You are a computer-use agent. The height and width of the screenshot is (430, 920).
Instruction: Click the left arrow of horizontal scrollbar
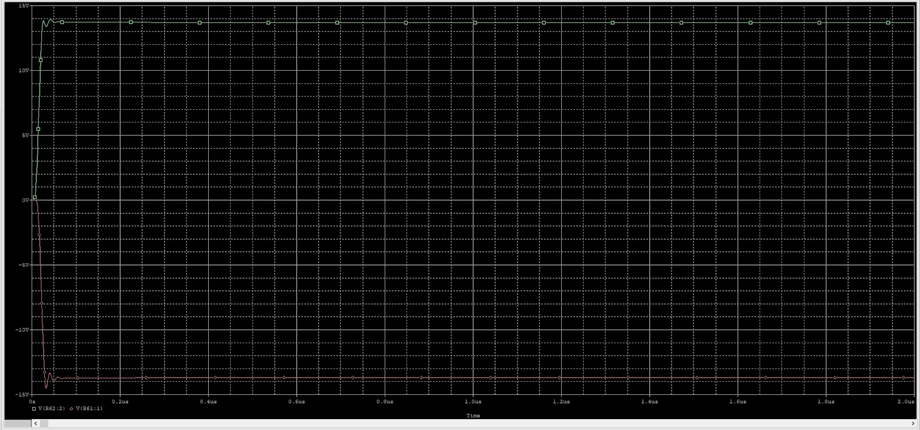click(x=36, y=424)
